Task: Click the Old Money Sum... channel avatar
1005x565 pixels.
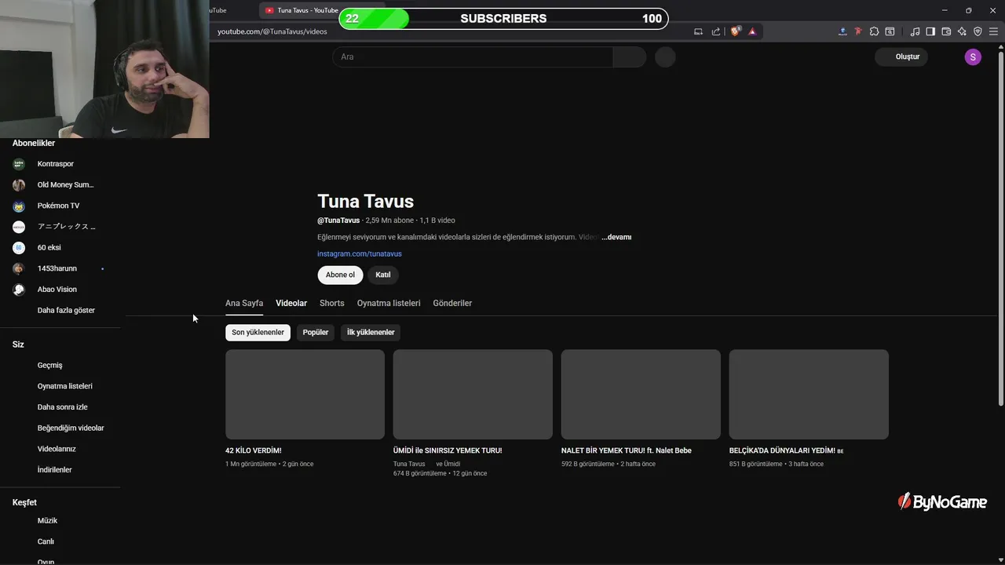Action: (19, 185)
